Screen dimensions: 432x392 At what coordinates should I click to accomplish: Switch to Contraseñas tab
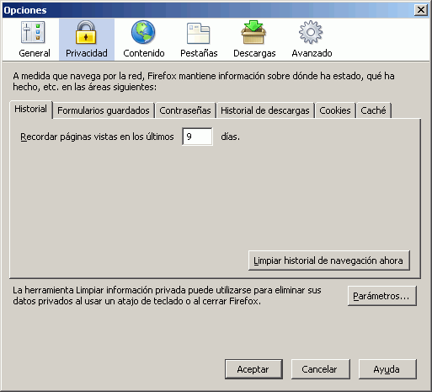tap(185, 110)
